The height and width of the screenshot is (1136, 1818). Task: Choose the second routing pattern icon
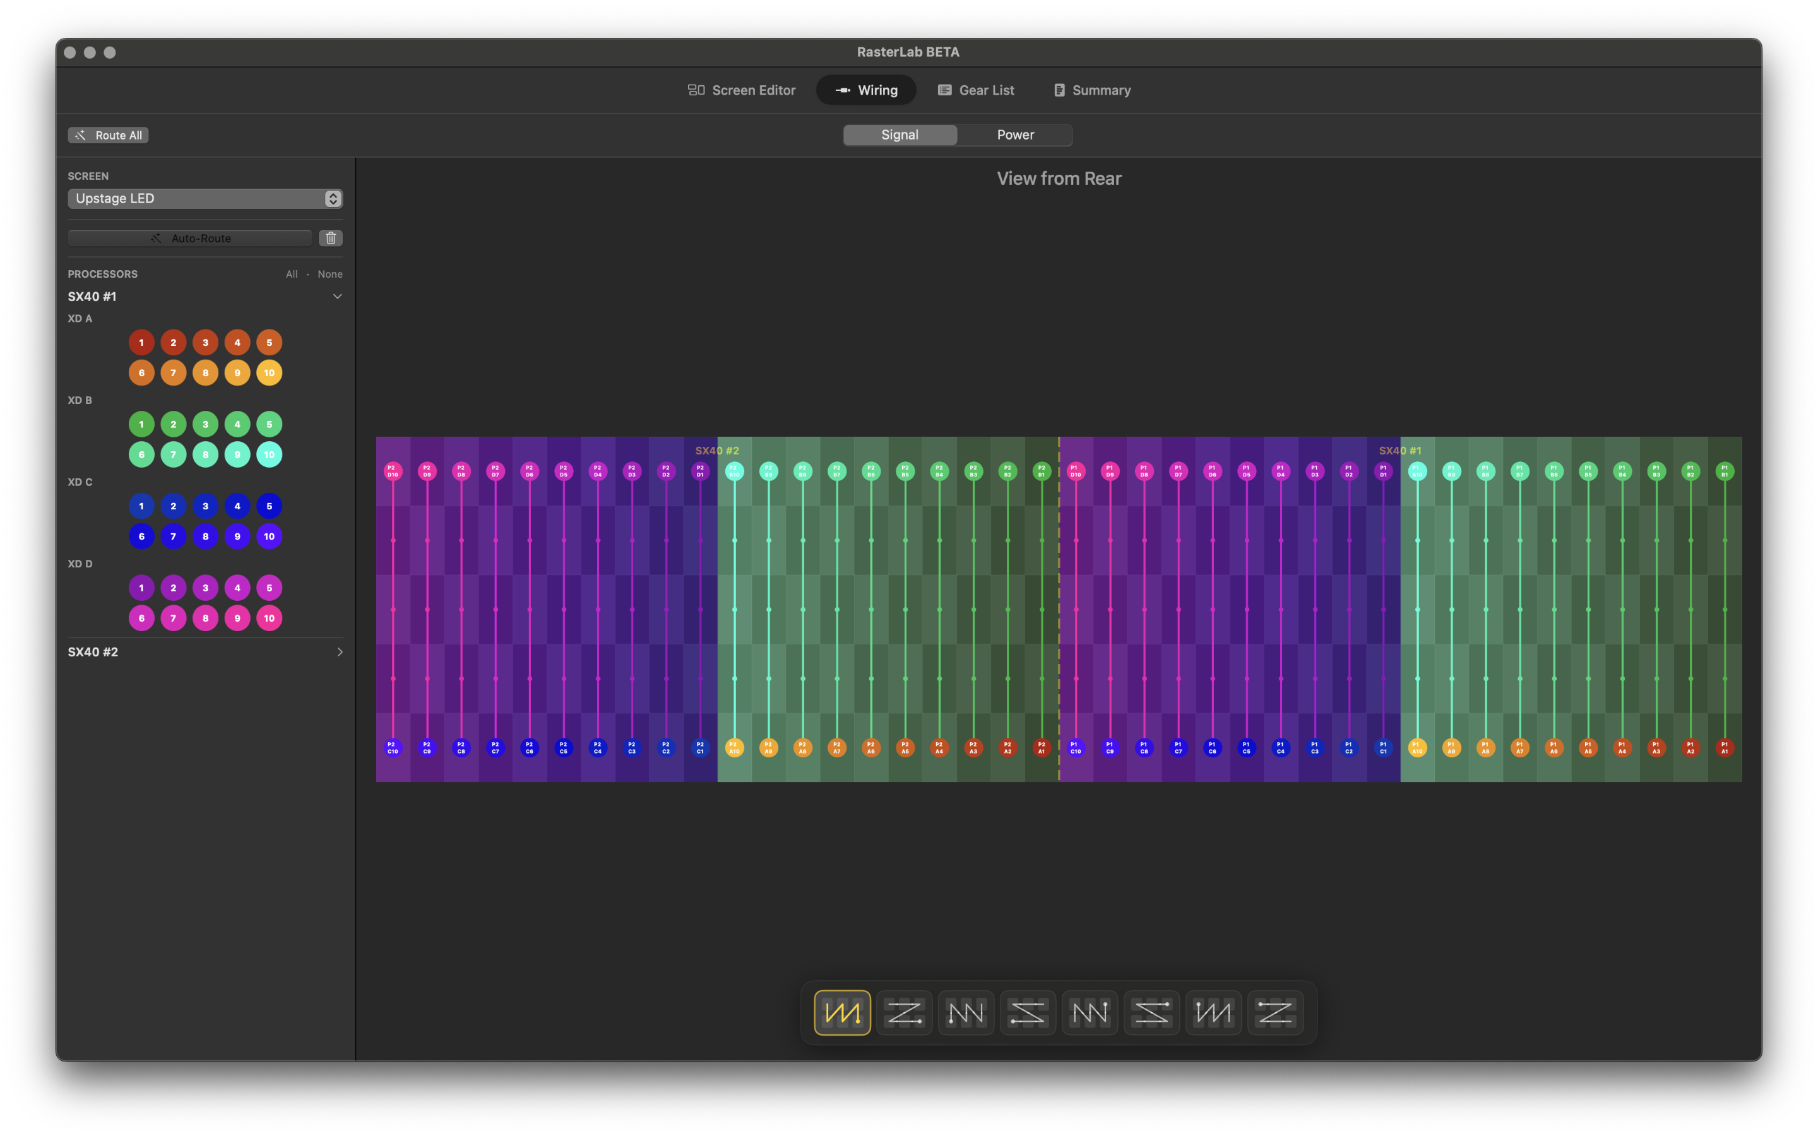point(904,1012)
